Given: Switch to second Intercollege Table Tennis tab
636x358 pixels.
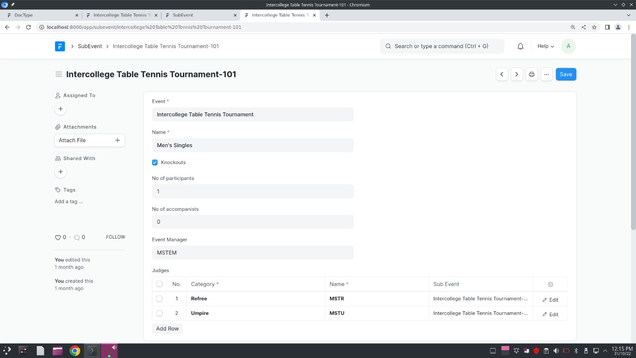Looking at the screenshot, I should click(x=280, y=15).
